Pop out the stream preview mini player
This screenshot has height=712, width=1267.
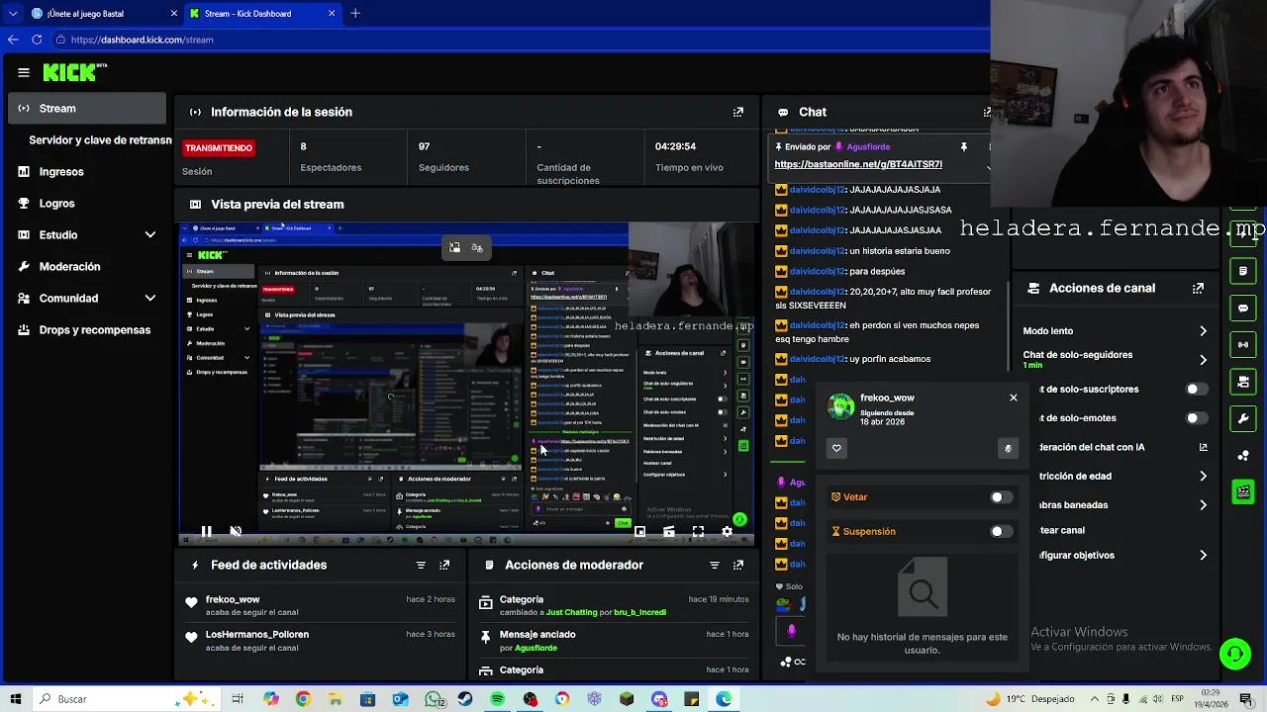click(640, 531)
